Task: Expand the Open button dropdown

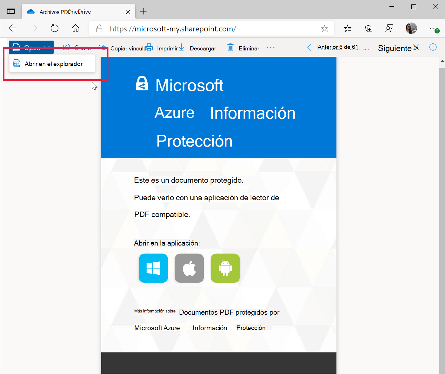Action: point(47,47)
